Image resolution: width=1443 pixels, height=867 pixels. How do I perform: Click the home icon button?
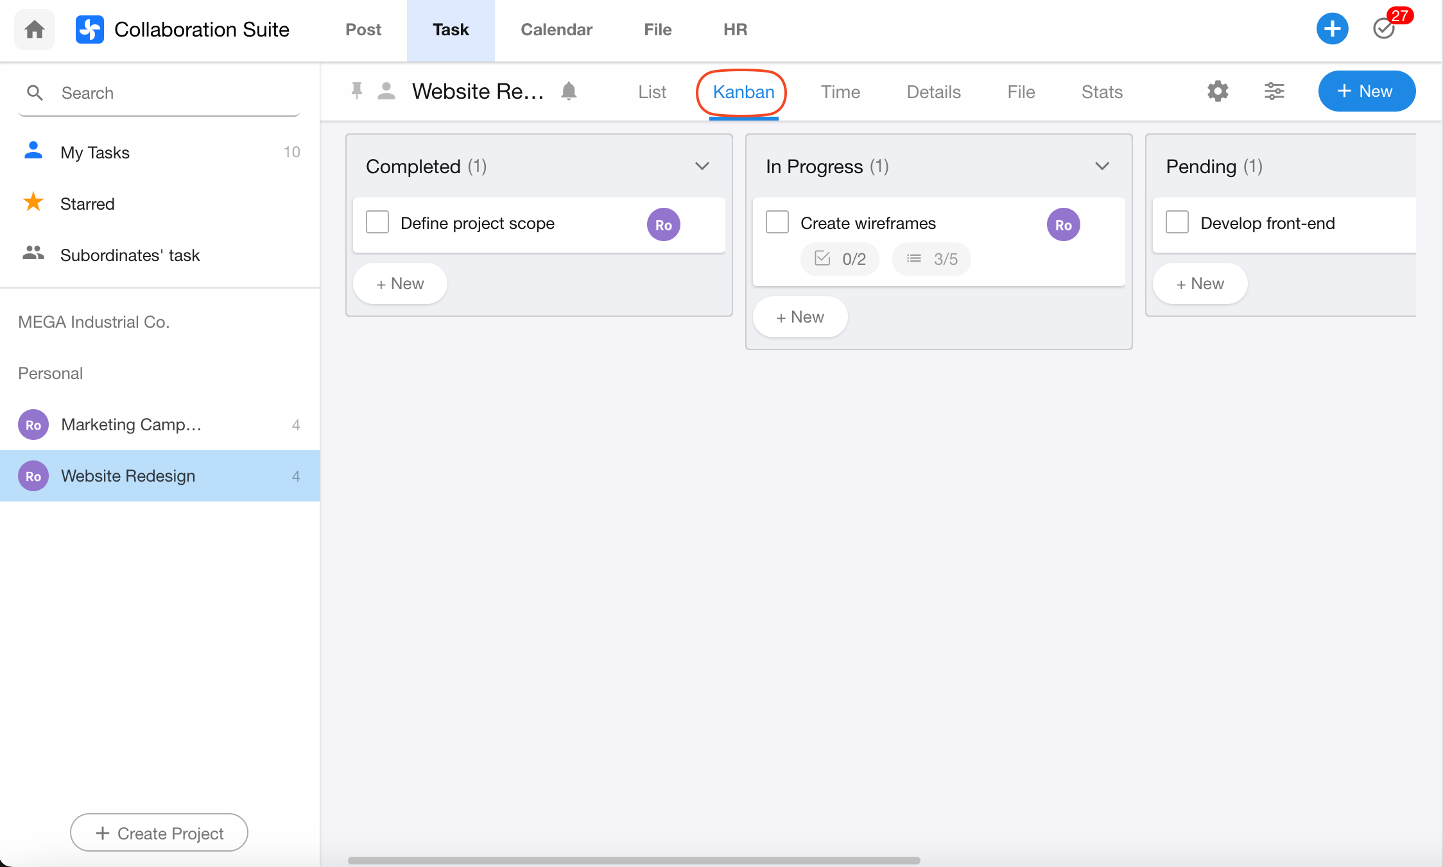pyautogui.click(x=35, y=29)
